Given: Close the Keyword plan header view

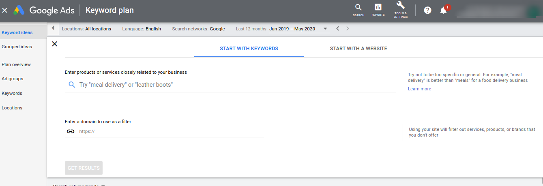Looking at the screenshot, I should click(x=5, y=10).
